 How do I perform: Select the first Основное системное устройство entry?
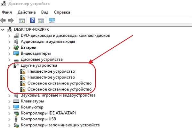[x=60, y=83]
